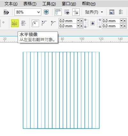This screenshot has width=128, height=136.
Task: Toggle the edit corners together lock
Action: (92, 23)
